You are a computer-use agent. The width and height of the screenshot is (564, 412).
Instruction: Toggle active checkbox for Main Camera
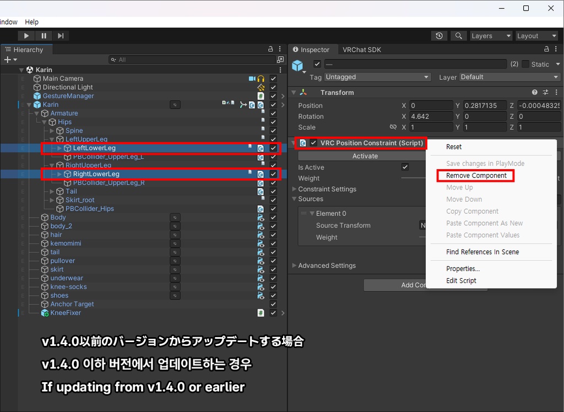click(273, 78)
